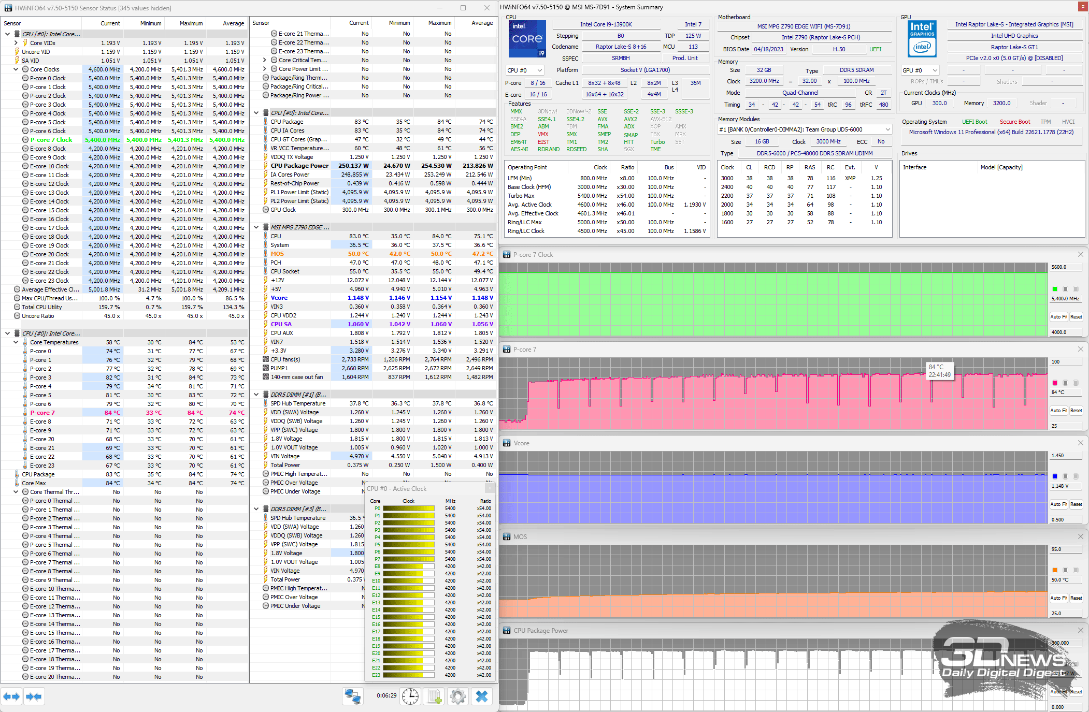The height and width of the screenshot is (712, 1089).
Task: Click Auto Fit on the MOS graph
Action: 1058,598
